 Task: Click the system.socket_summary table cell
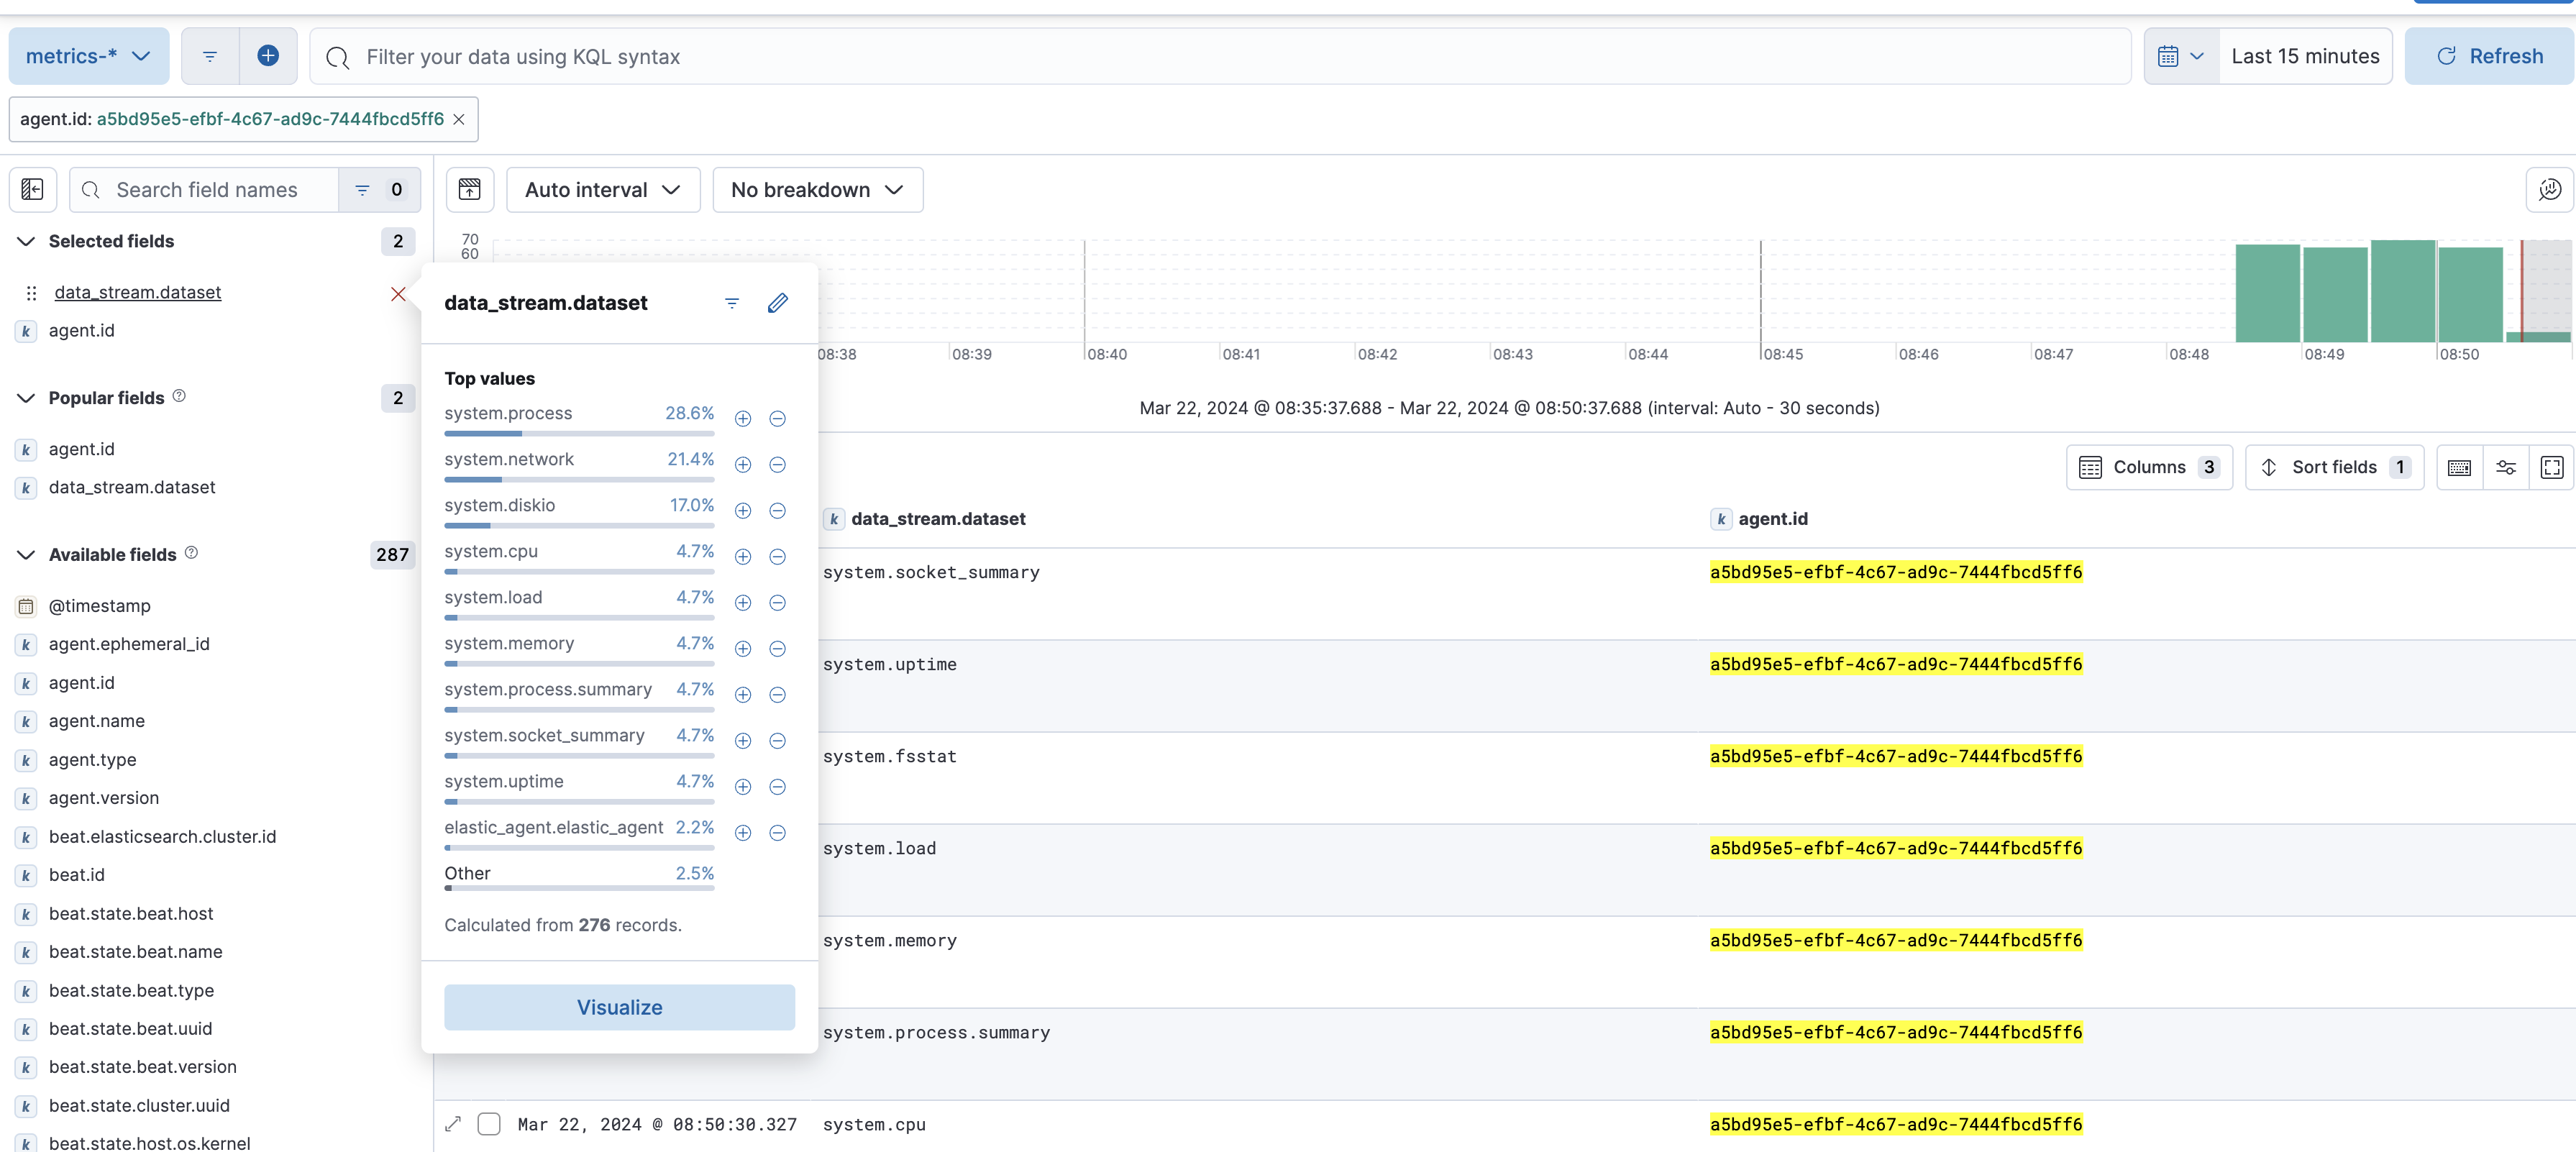931,572
